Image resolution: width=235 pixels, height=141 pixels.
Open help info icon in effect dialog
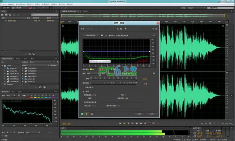156,29
